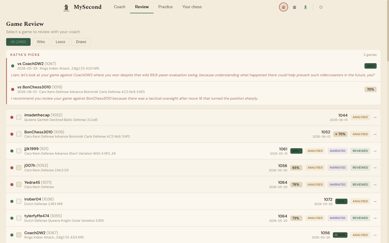
Task: Check the box next to j007h
Action: coord(19,168)
